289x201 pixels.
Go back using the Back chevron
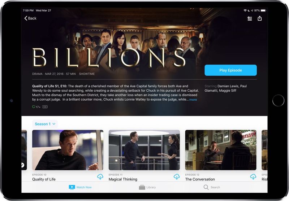coord(30,18)
